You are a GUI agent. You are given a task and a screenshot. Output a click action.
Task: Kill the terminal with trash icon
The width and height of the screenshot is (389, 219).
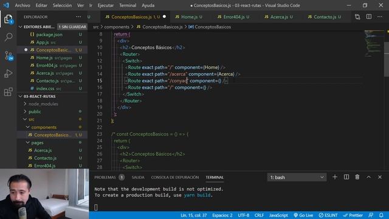[357, 177]
